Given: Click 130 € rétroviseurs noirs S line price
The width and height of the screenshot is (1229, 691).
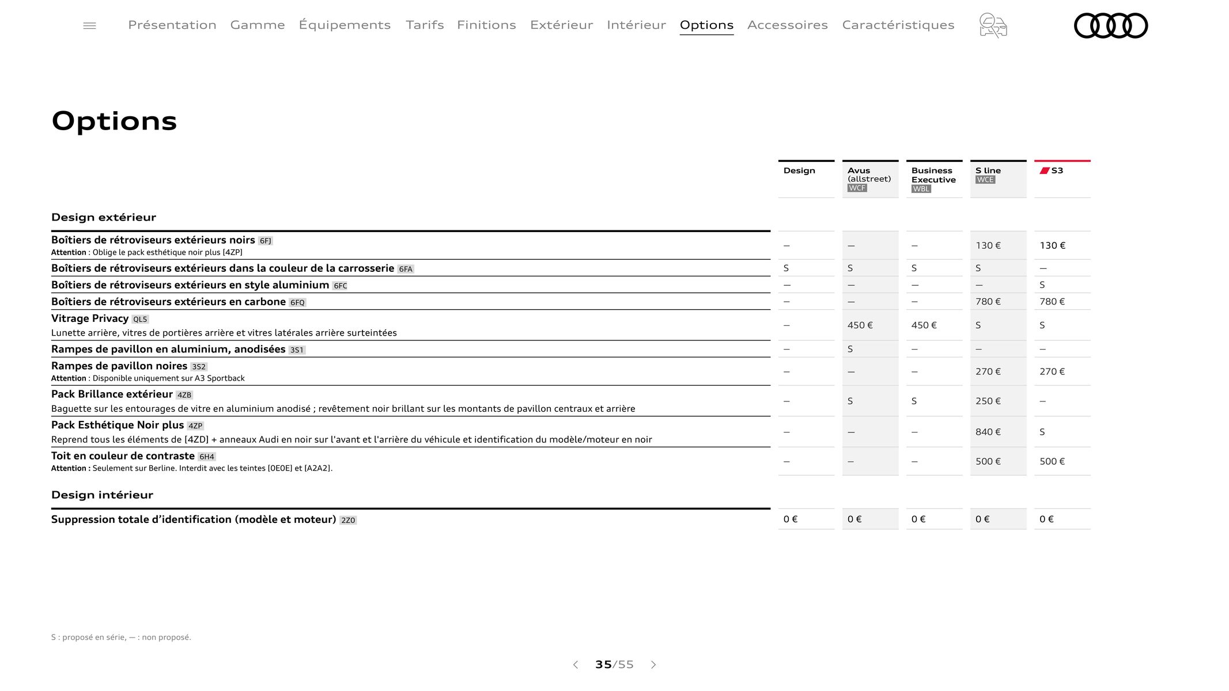Looking at the screenshot, I should (x=988, y=245).
